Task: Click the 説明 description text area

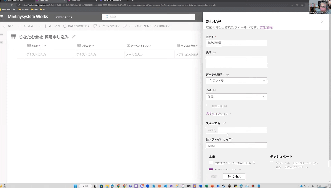Action: (x=236, y=62)
